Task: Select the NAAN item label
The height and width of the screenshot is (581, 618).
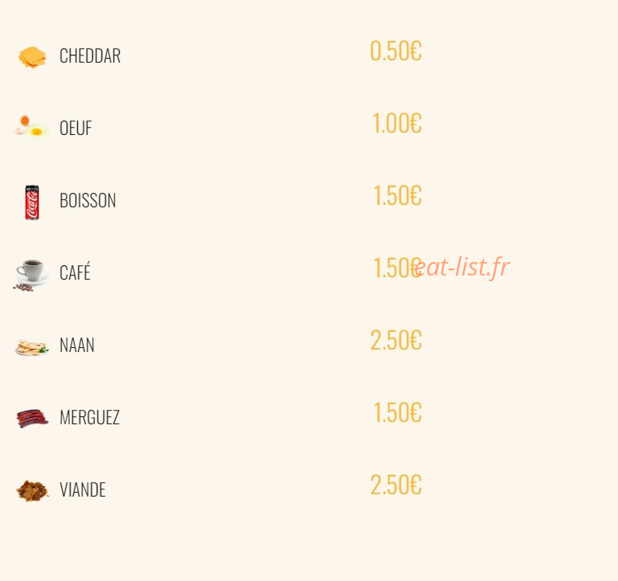Action: pyautogui.click(x=77, y=345)
